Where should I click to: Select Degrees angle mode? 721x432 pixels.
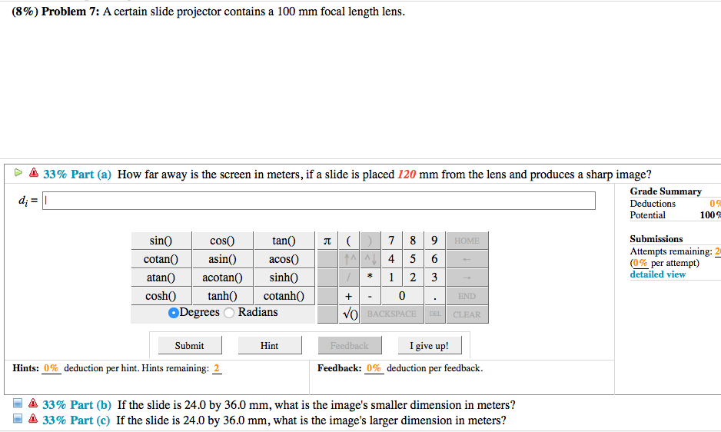tap(174, 313)
